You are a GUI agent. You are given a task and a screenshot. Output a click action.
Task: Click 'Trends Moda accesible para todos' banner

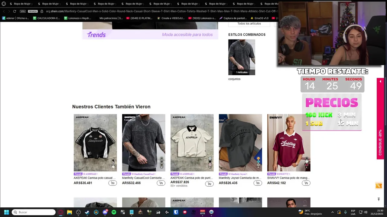pyautogui.click(x=150, y=34)
